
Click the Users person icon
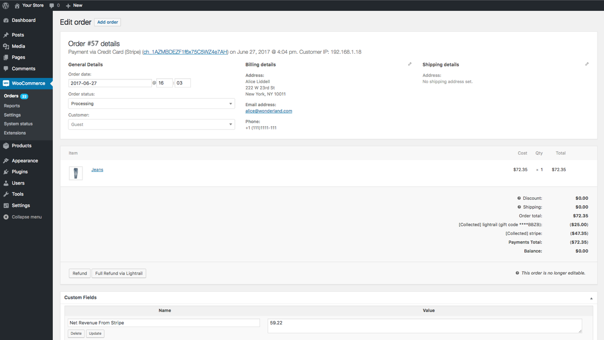(x=6, y=183)
